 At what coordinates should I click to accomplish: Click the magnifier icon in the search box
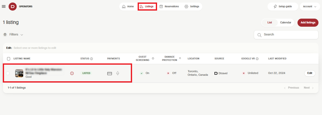259,35
